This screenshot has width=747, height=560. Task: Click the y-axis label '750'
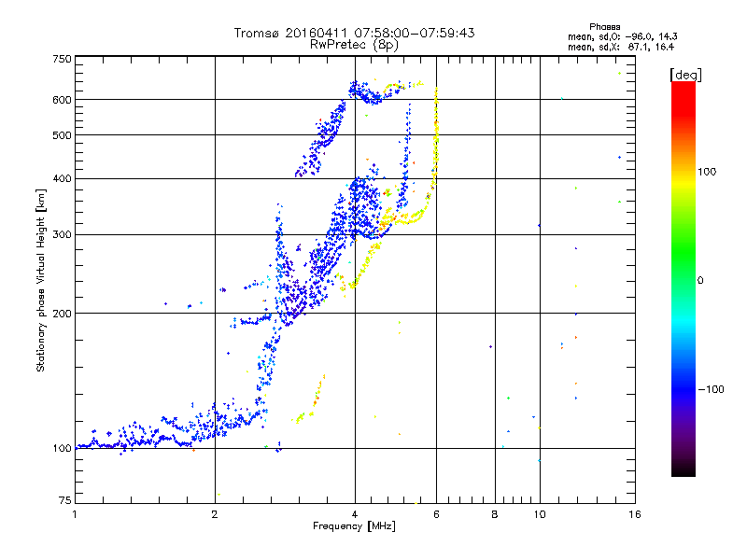(62, 59)
